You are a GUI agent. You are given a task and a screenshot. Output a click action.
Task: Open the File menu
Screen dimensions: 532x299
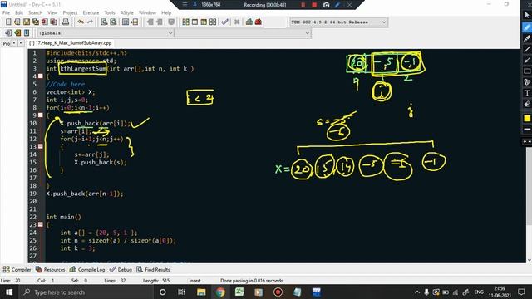[x=6, y=13]
